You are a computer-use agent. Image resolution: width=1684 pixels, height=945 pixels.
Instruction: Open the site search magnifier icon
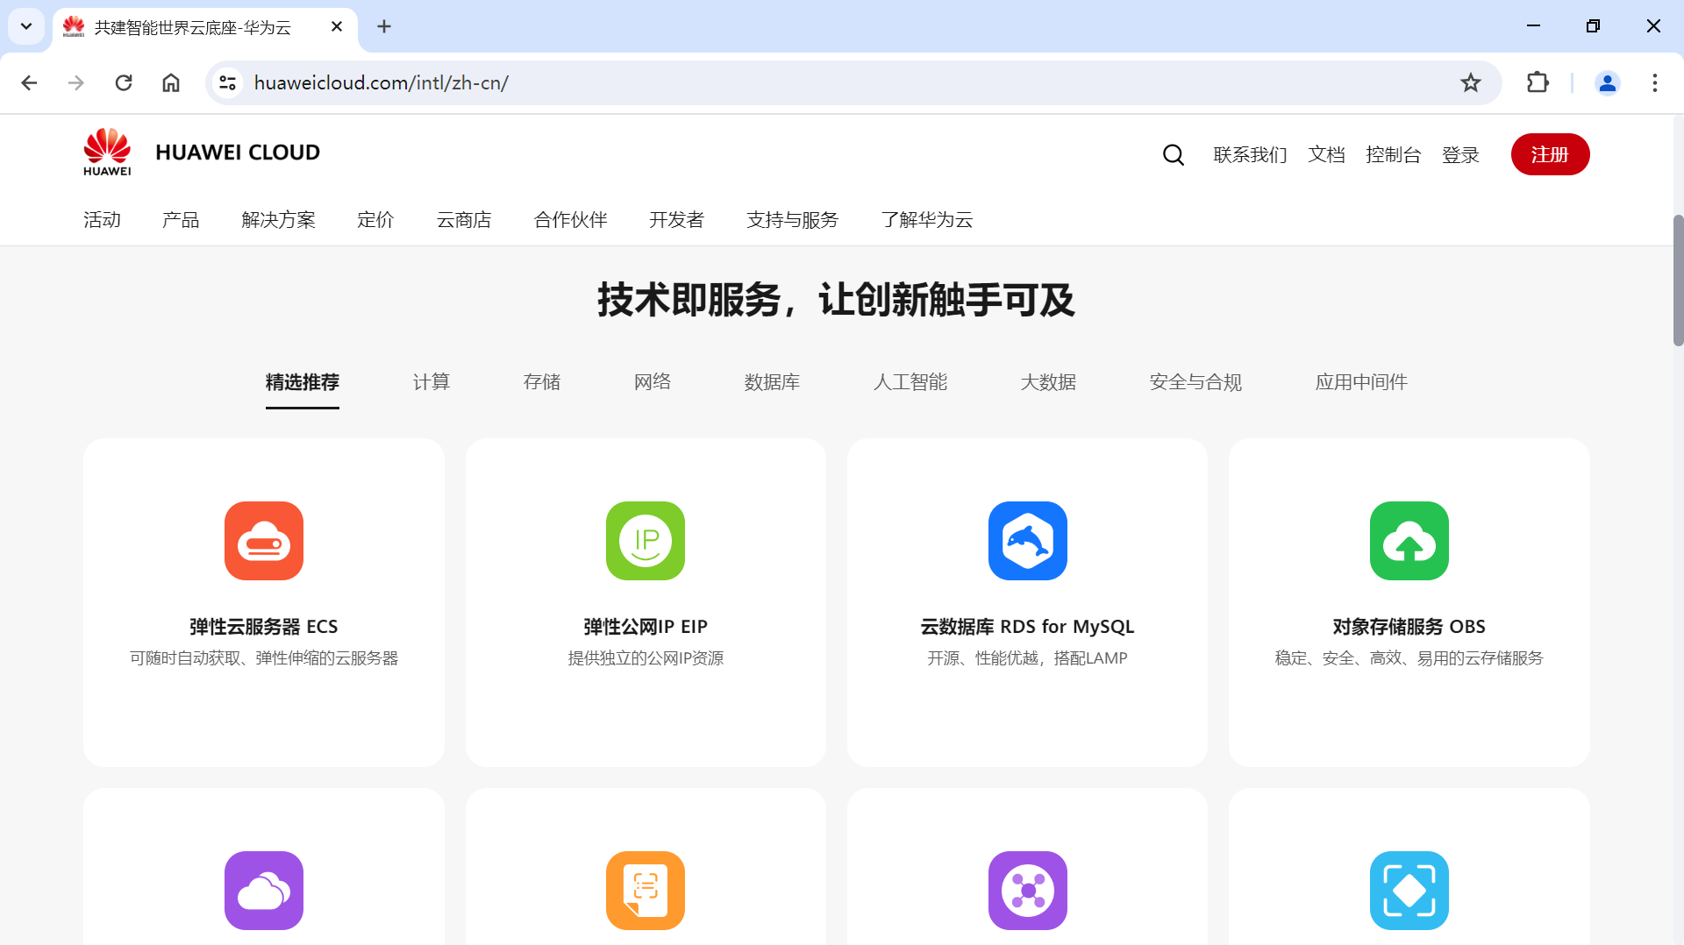click(1173, 155)
